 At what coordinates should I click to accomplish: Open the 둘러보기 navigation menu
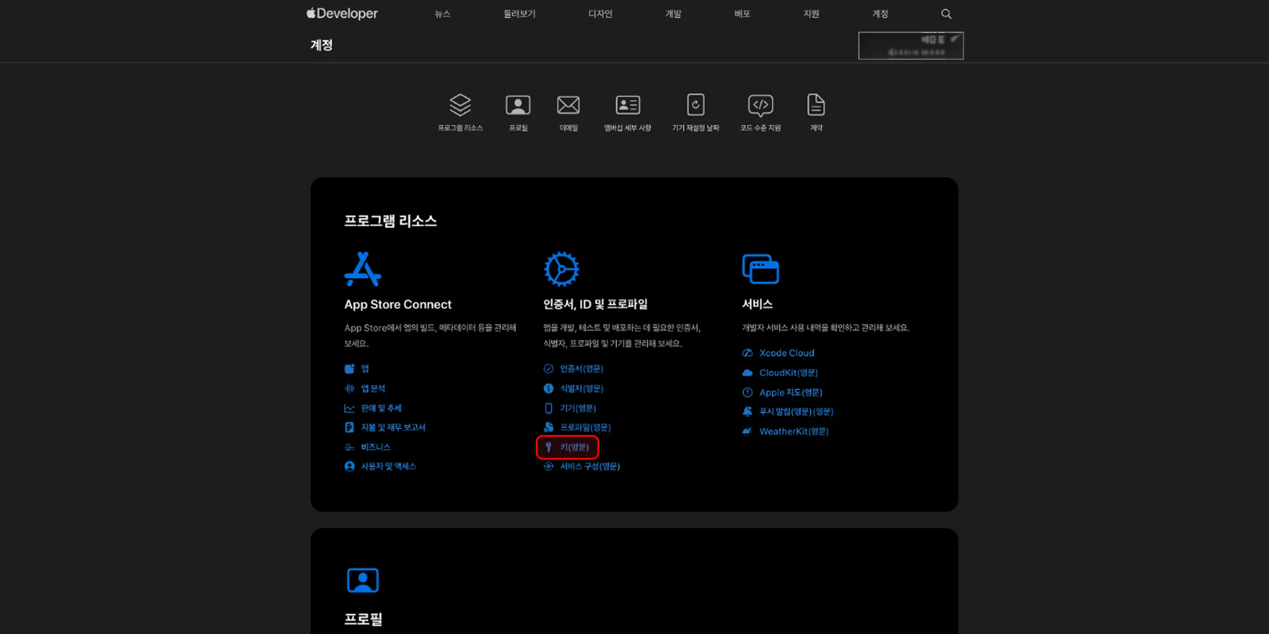click(x=519, y=14)
